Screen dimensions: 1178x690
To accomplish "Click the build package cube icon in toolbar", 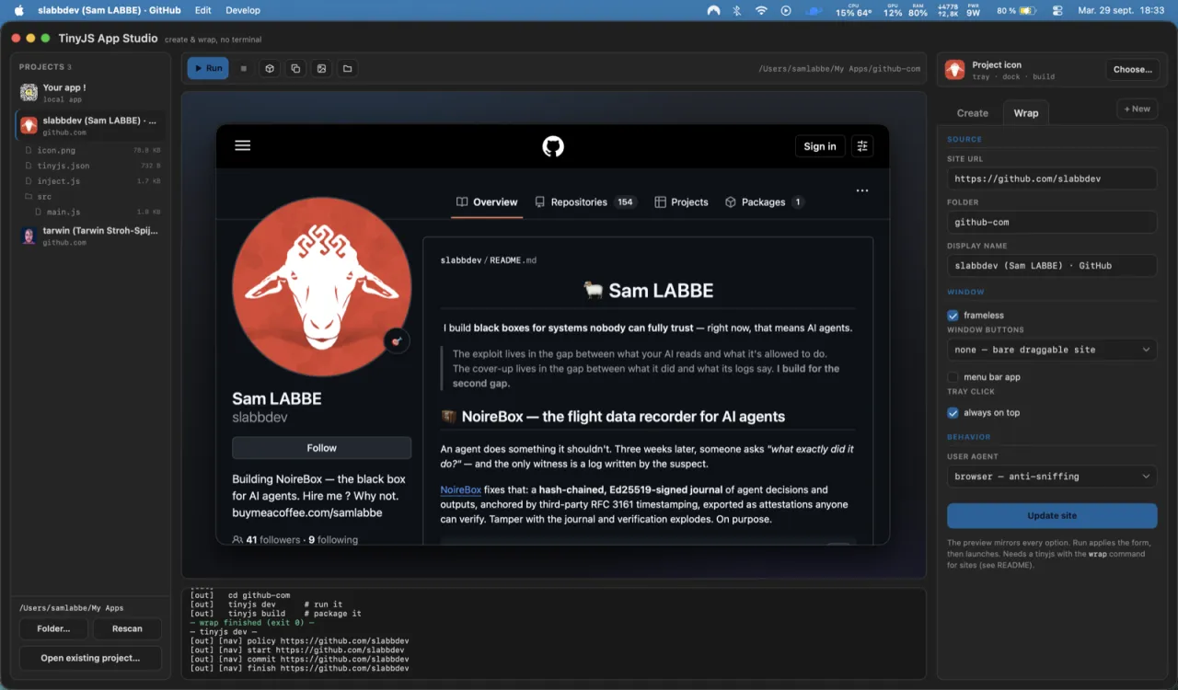I will pos(270,68).
